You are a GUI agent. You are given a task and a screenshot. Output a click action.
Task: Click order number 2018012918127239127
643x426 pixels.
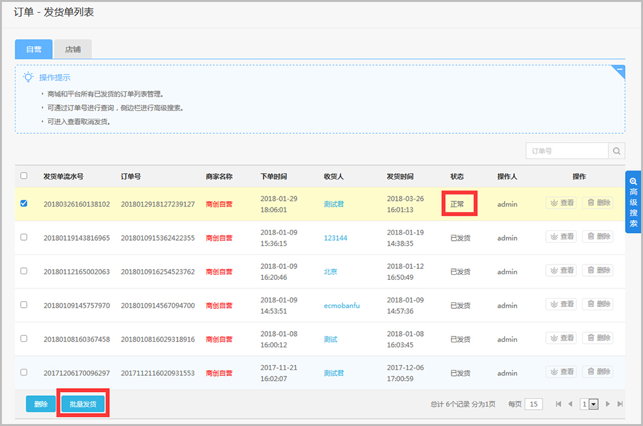click(158, 205)
